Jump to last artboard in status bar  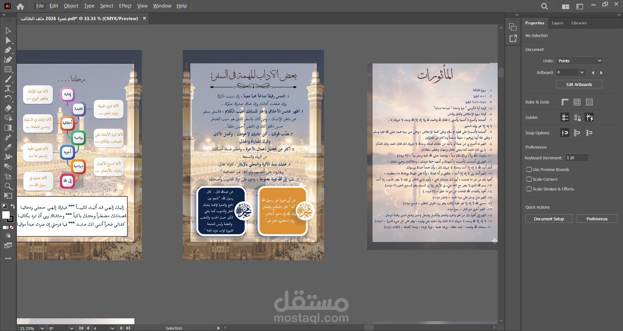(x=128, y=328)
